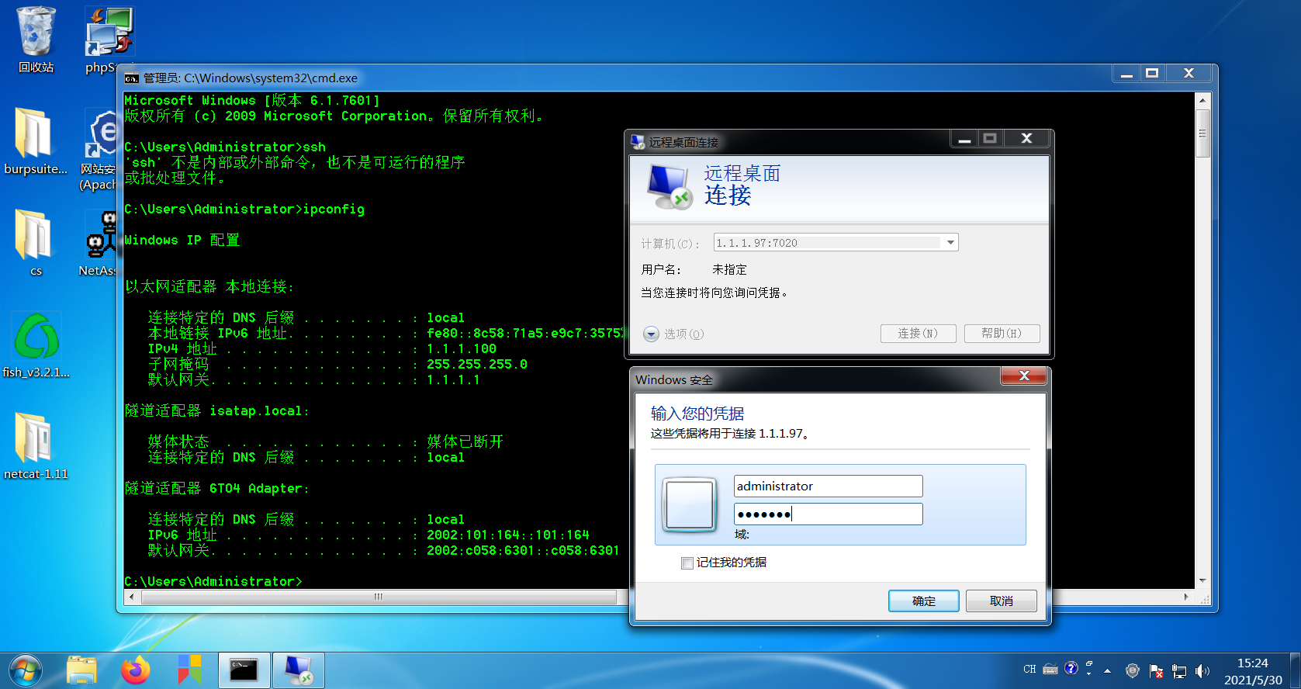The width and height of the screenshot is (1301, 689).
Task: Switch to cmd.exe taskbar button
Action: coord(244,670)
